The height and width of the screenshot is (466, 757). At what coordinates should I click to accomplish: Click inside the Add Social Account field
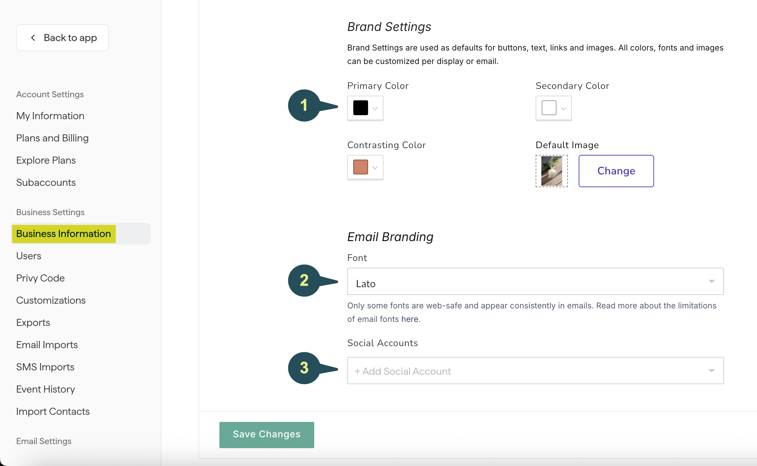pos(471,370)
